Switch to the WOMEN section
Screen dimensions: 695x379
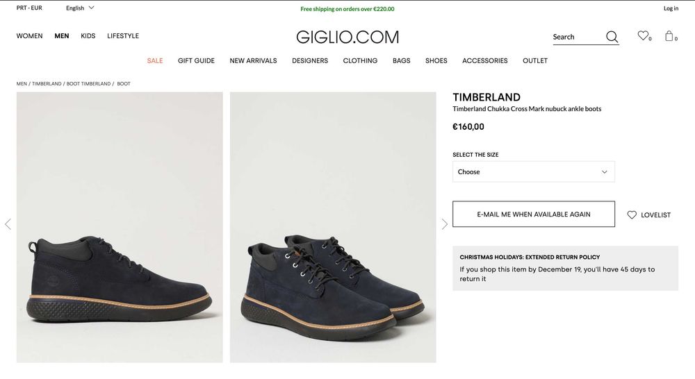[x=29, y=36]
